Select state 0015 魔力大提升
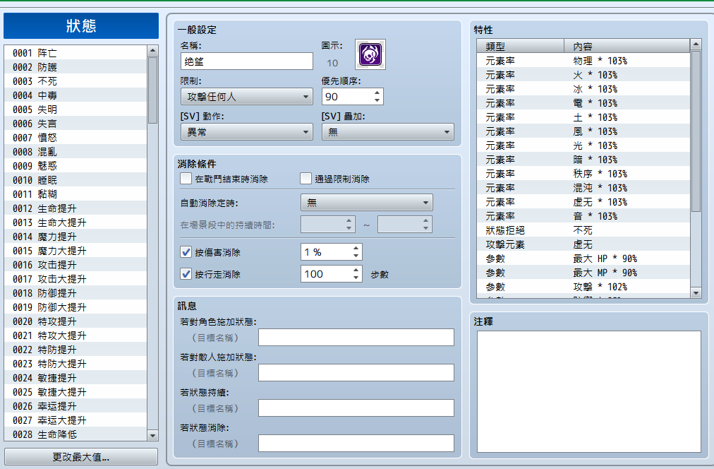 point(75,251)
